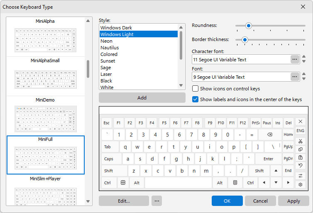Decrease Font size with down arrow
The image size is (313, 213).
[304, 79]
